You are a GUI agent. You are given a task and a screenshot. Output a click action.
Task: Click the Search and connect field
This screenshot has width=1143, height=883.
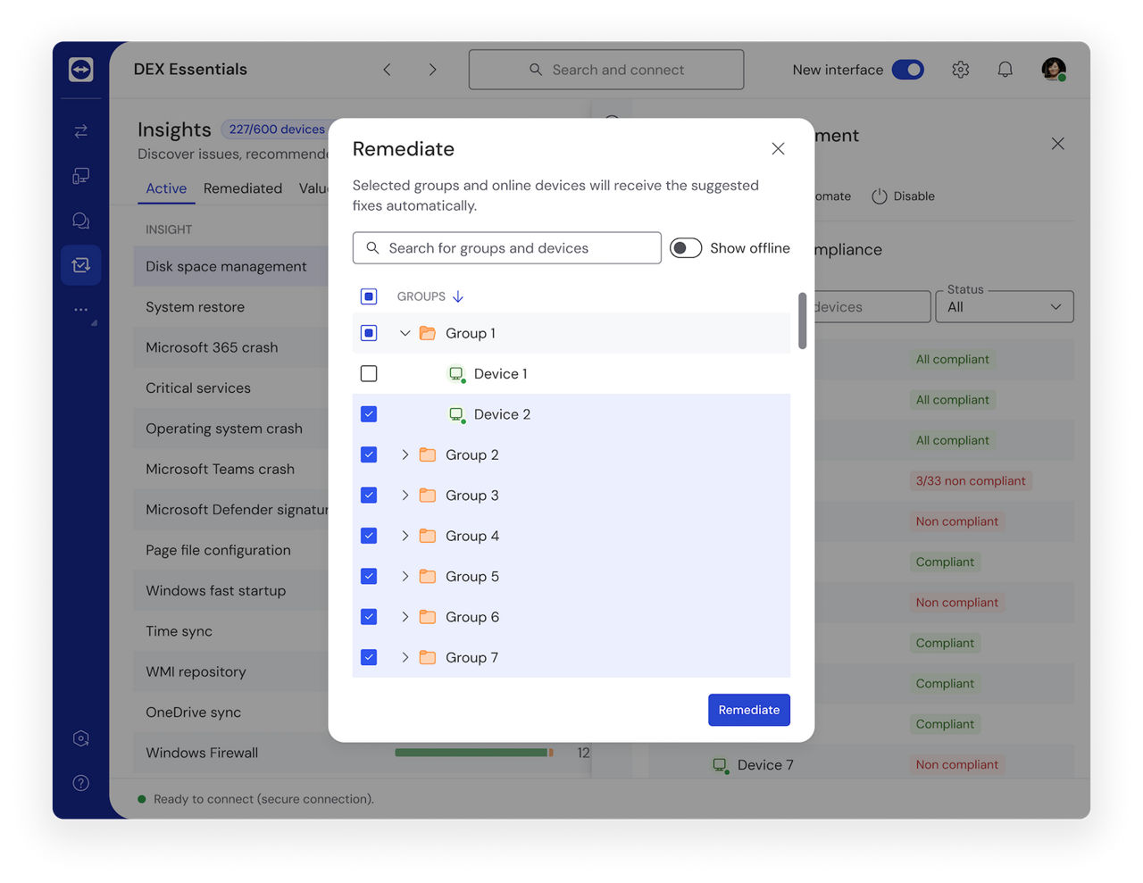point(605,69)
